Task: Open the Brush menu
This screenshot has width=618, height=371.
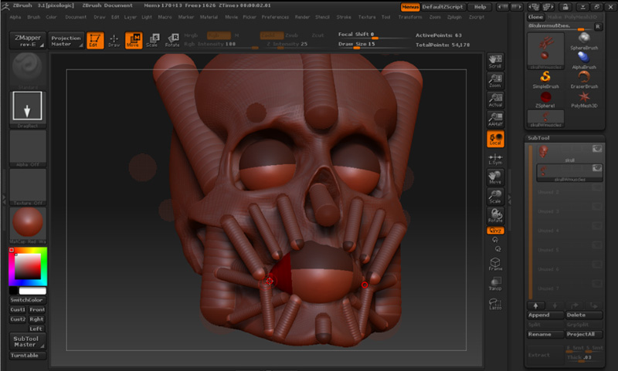Action: (33, 17)
